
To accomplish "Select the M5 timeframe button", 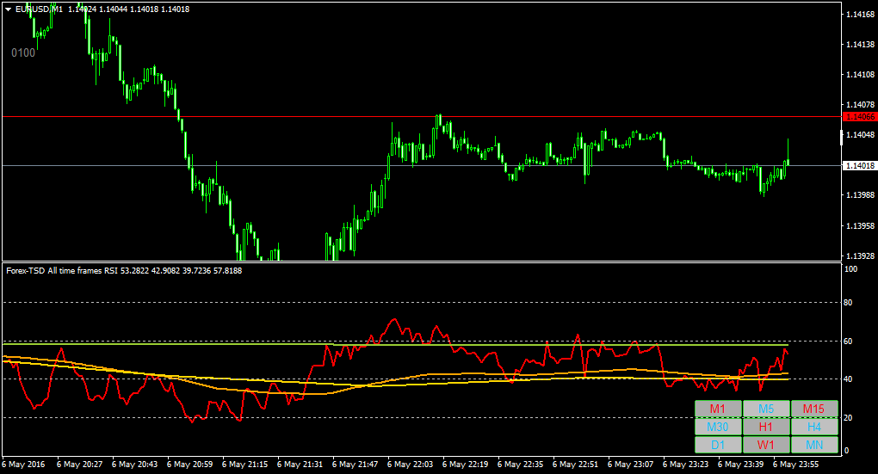I will (x=766, y=409).
